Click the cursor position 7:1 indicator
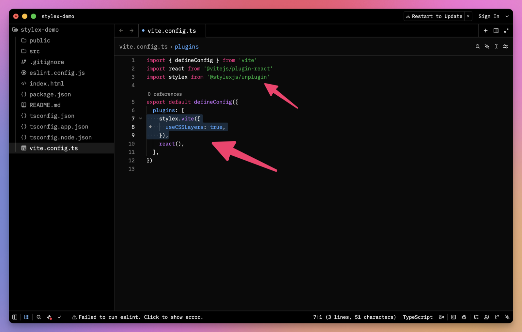 (354, 317)
